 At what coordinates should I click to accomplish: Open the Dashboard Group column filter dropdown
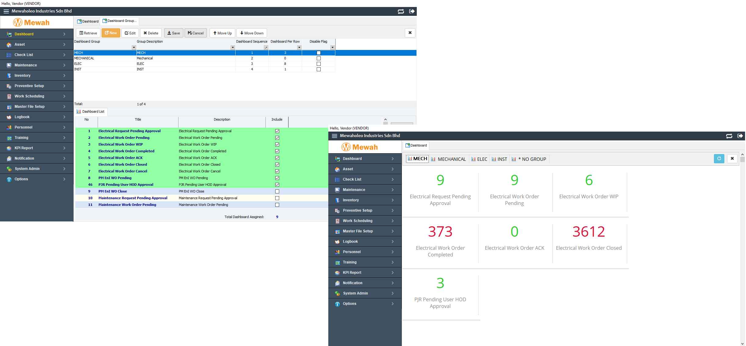click(134, 48)
